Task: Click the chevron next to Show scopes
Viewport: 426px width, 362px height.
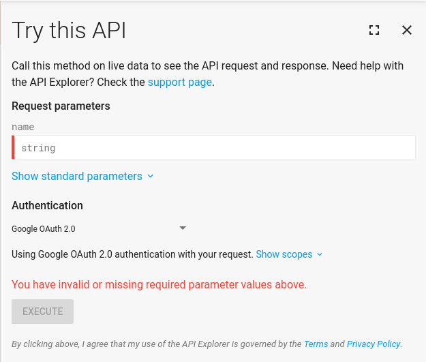Action: tap(320, 254)
